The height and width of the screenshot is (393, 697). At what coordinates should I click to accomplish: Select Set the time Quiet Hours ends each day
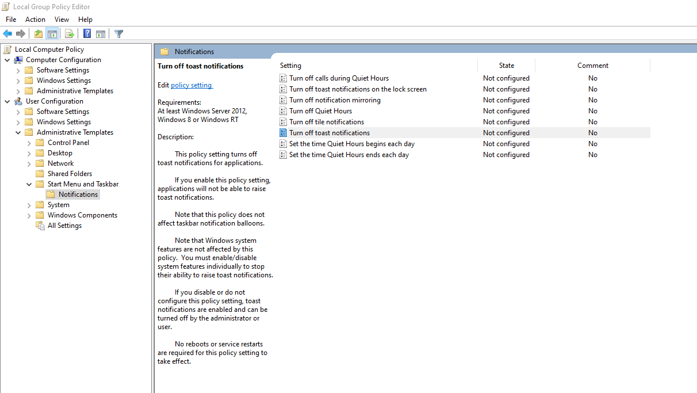click(349, 155)
